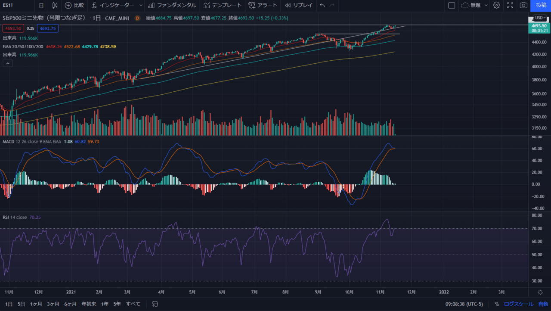Create an alert with アラート
Viewport: 551px width, 311px height.
(x=263, y=5)
